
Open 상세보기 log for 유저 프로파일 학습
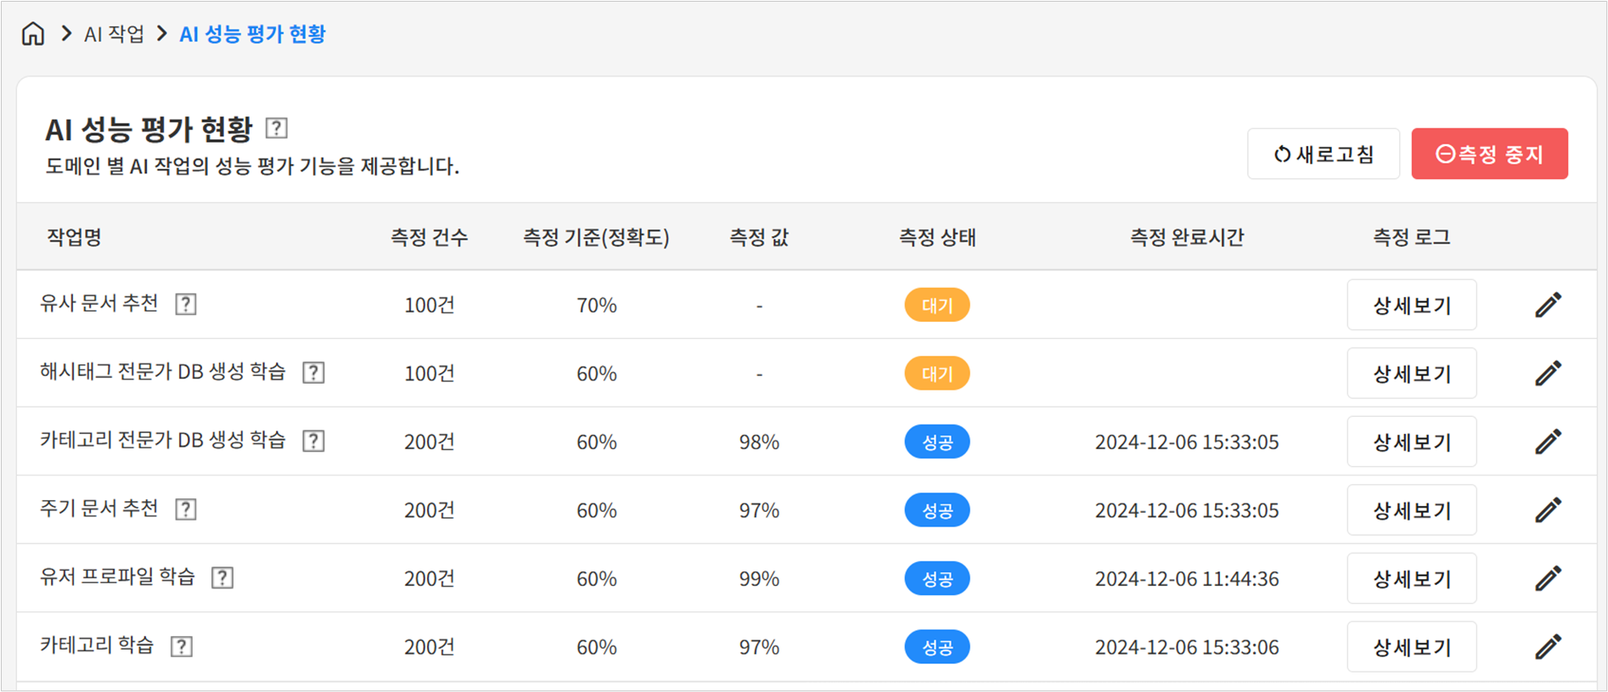1411,579
